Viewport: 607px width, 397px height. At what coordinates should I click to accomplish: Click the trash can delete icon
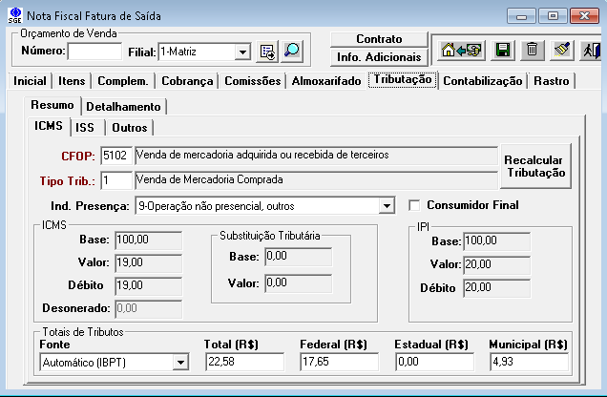533,51
